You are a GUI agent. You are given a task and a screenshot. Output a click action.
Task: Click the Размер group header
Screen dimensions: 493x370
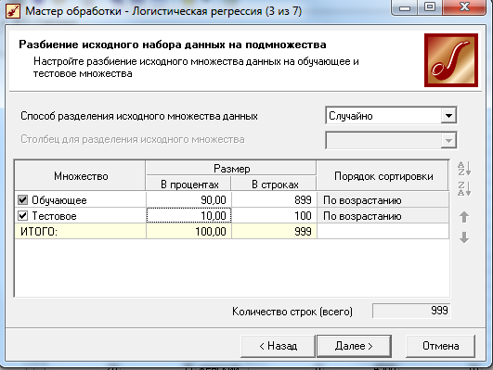coord(231,169)
